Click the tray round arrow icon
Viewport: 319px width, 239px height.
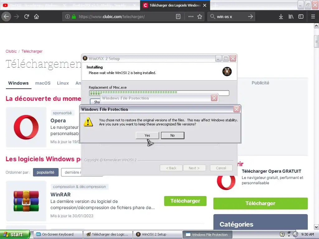tap(295, 234)
